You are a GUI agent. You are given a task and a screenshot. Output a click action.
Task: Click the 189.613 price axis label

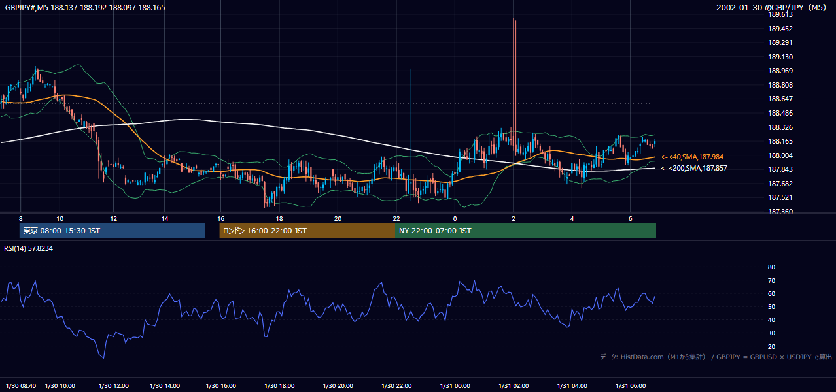coord(780,14)
